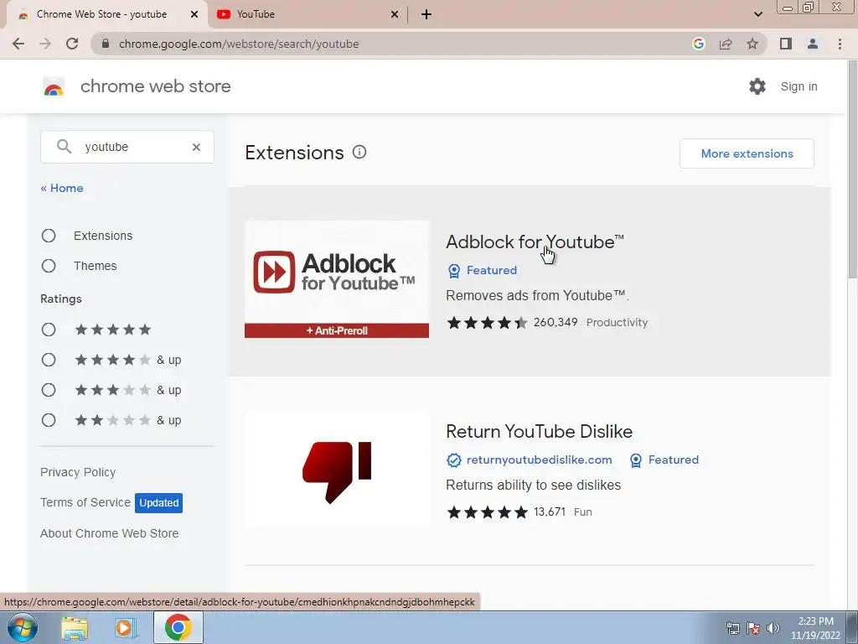Launch media player from the taskbar
This screenshot has height=644, width=858.
coord(126,627)
